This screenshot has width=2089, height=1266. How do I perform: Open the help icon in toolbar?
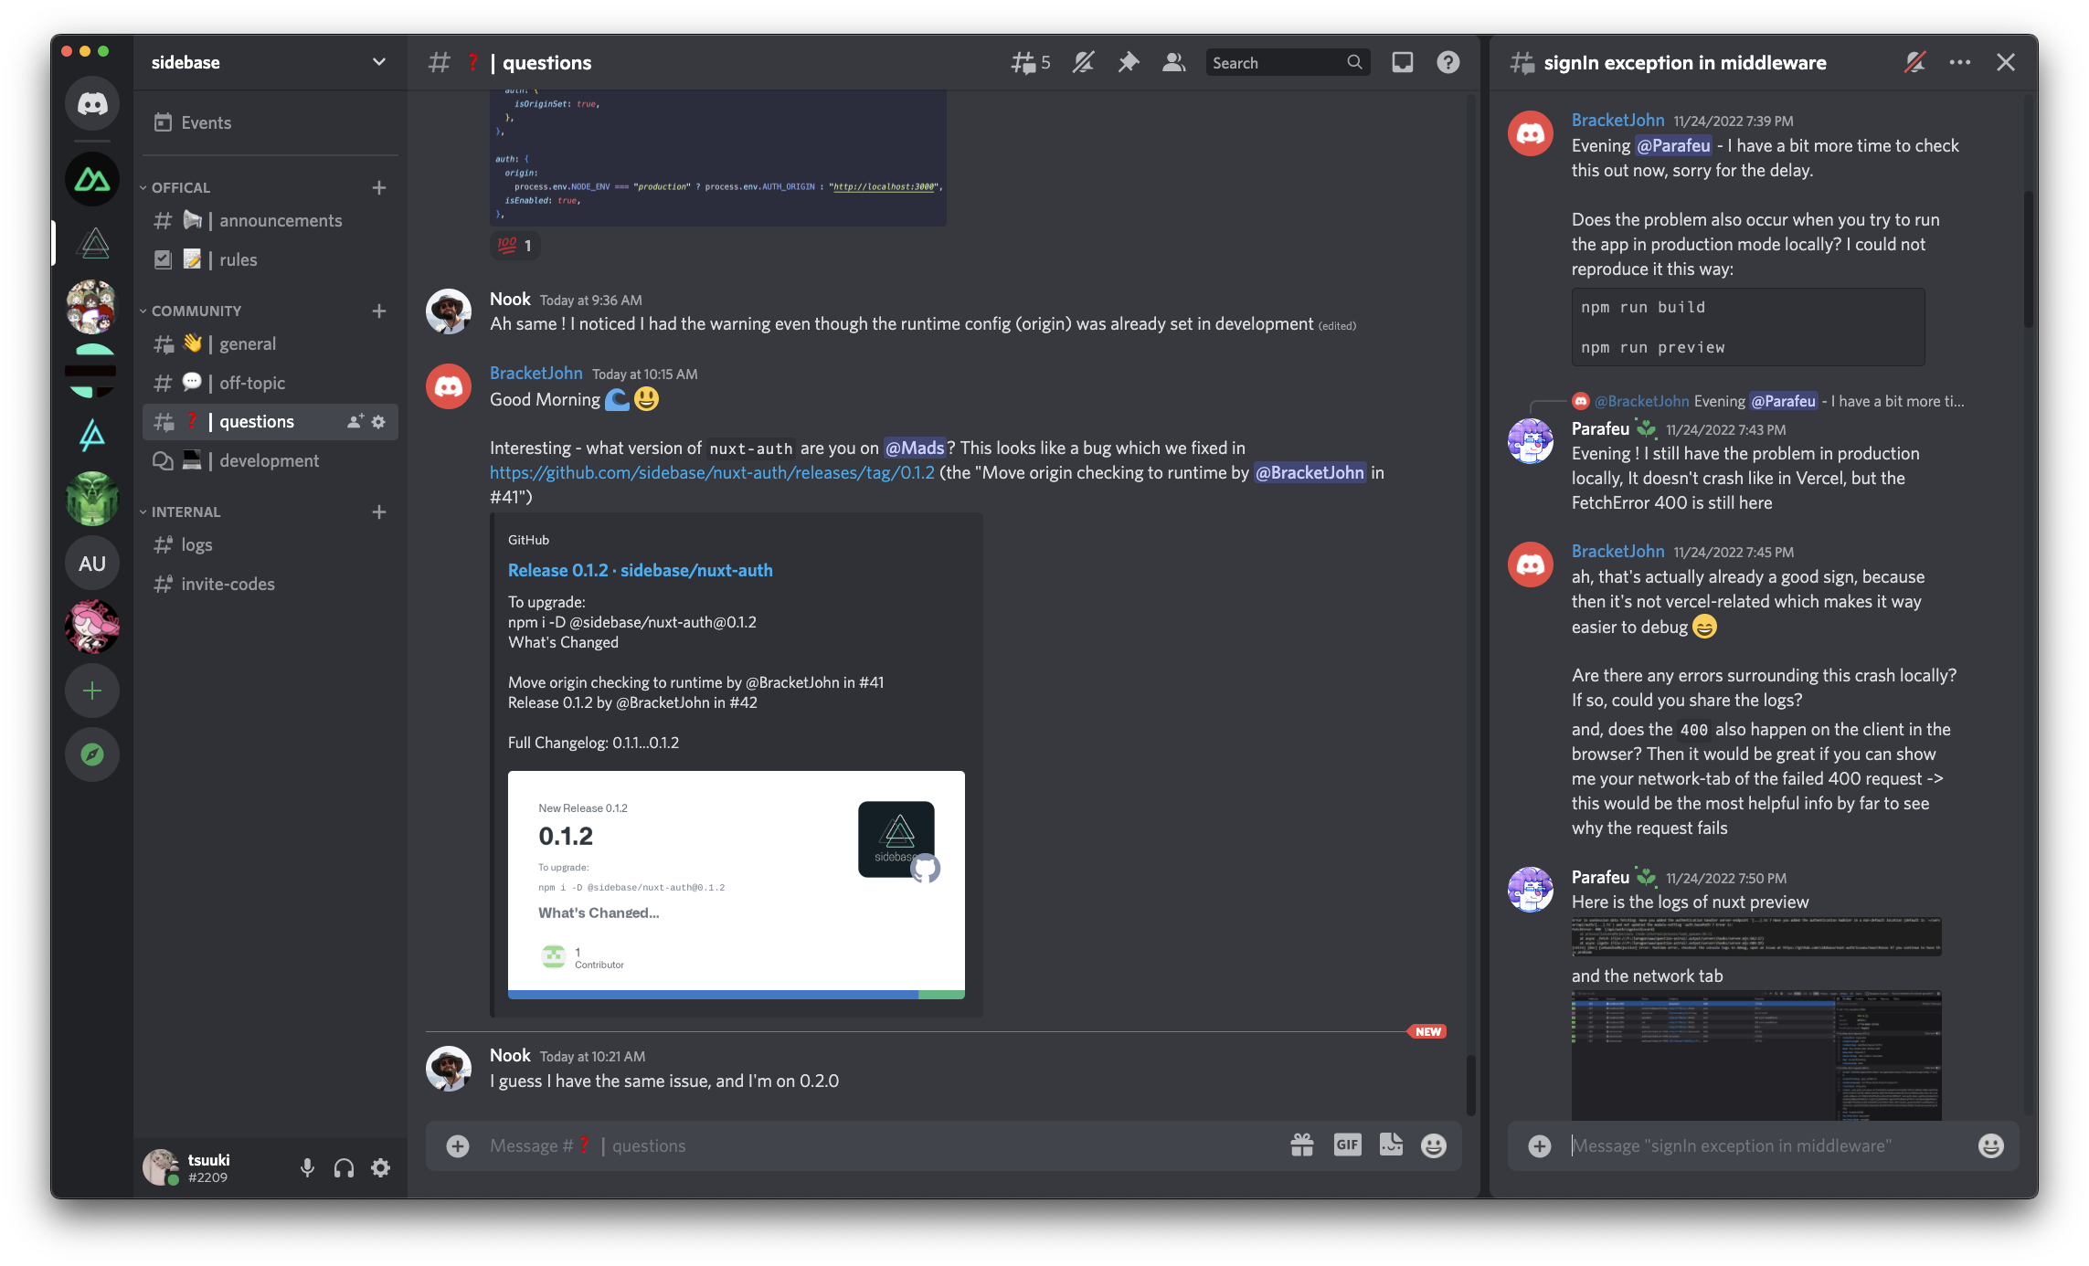tap(1445, 61)
